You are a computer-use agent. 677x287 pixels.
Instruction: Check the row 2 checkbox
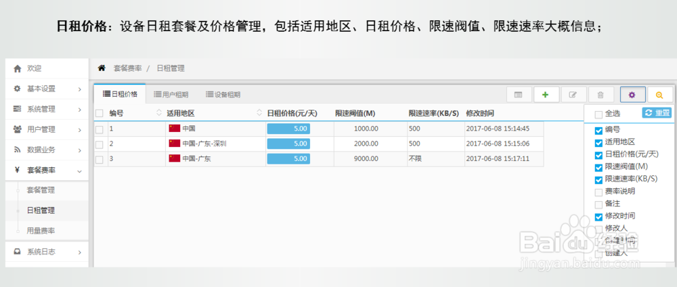tap(100, 144)
